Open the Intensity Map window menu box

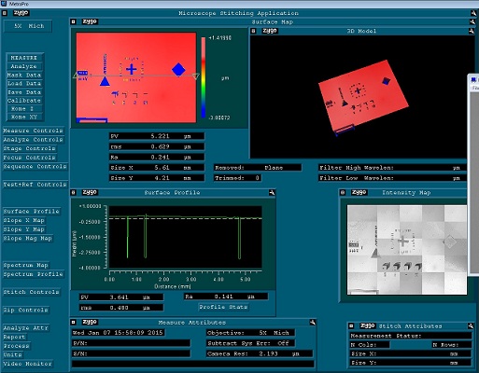[343, 193]
